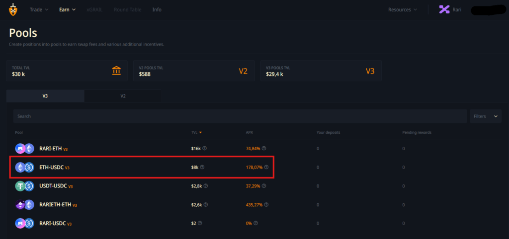Click the USDT-USDC token pair icon
Image resolution: width=509 pixels, height=239 pixels.
click(25, 186)
